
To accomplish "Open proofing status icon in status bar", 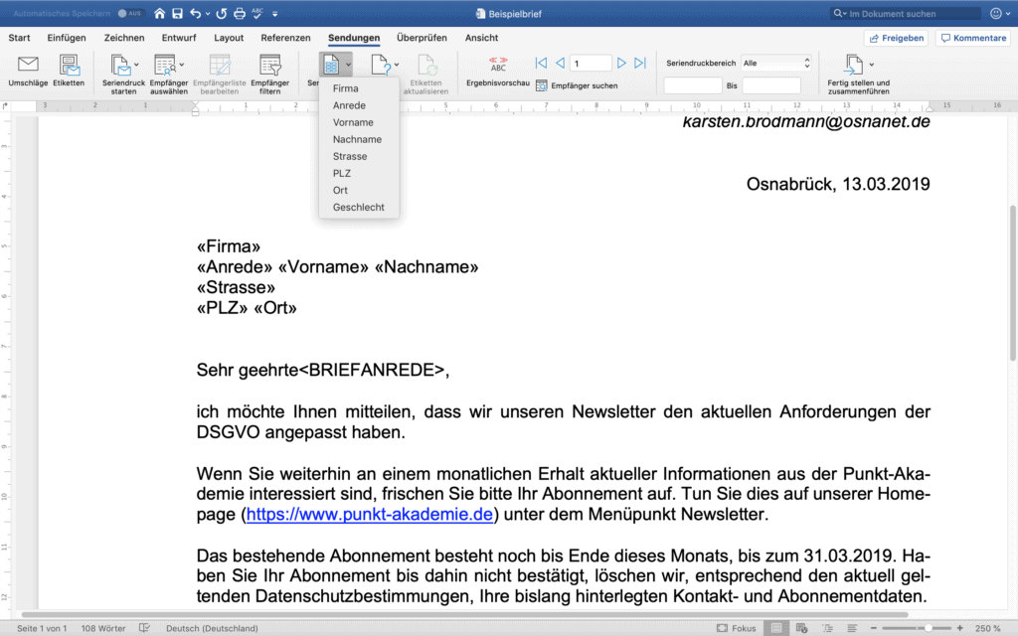I will click(144, 628).
